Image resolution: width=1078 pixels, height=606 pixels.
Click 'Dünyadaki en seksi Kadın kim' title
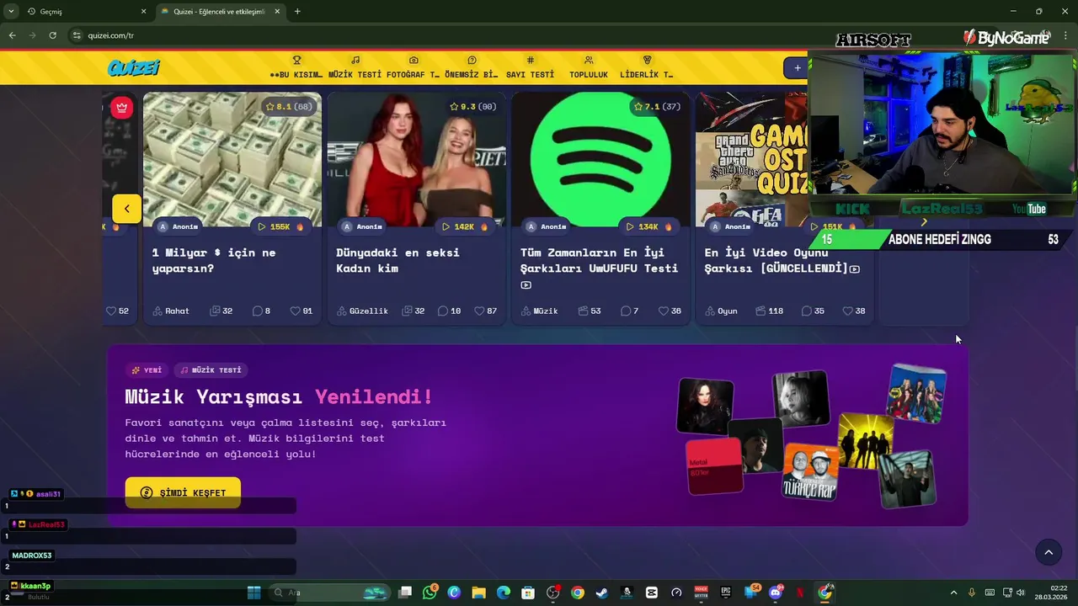(x=398, y=260)
